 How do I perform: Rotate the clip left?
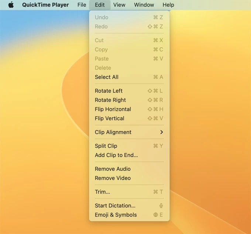click(109, 91)
